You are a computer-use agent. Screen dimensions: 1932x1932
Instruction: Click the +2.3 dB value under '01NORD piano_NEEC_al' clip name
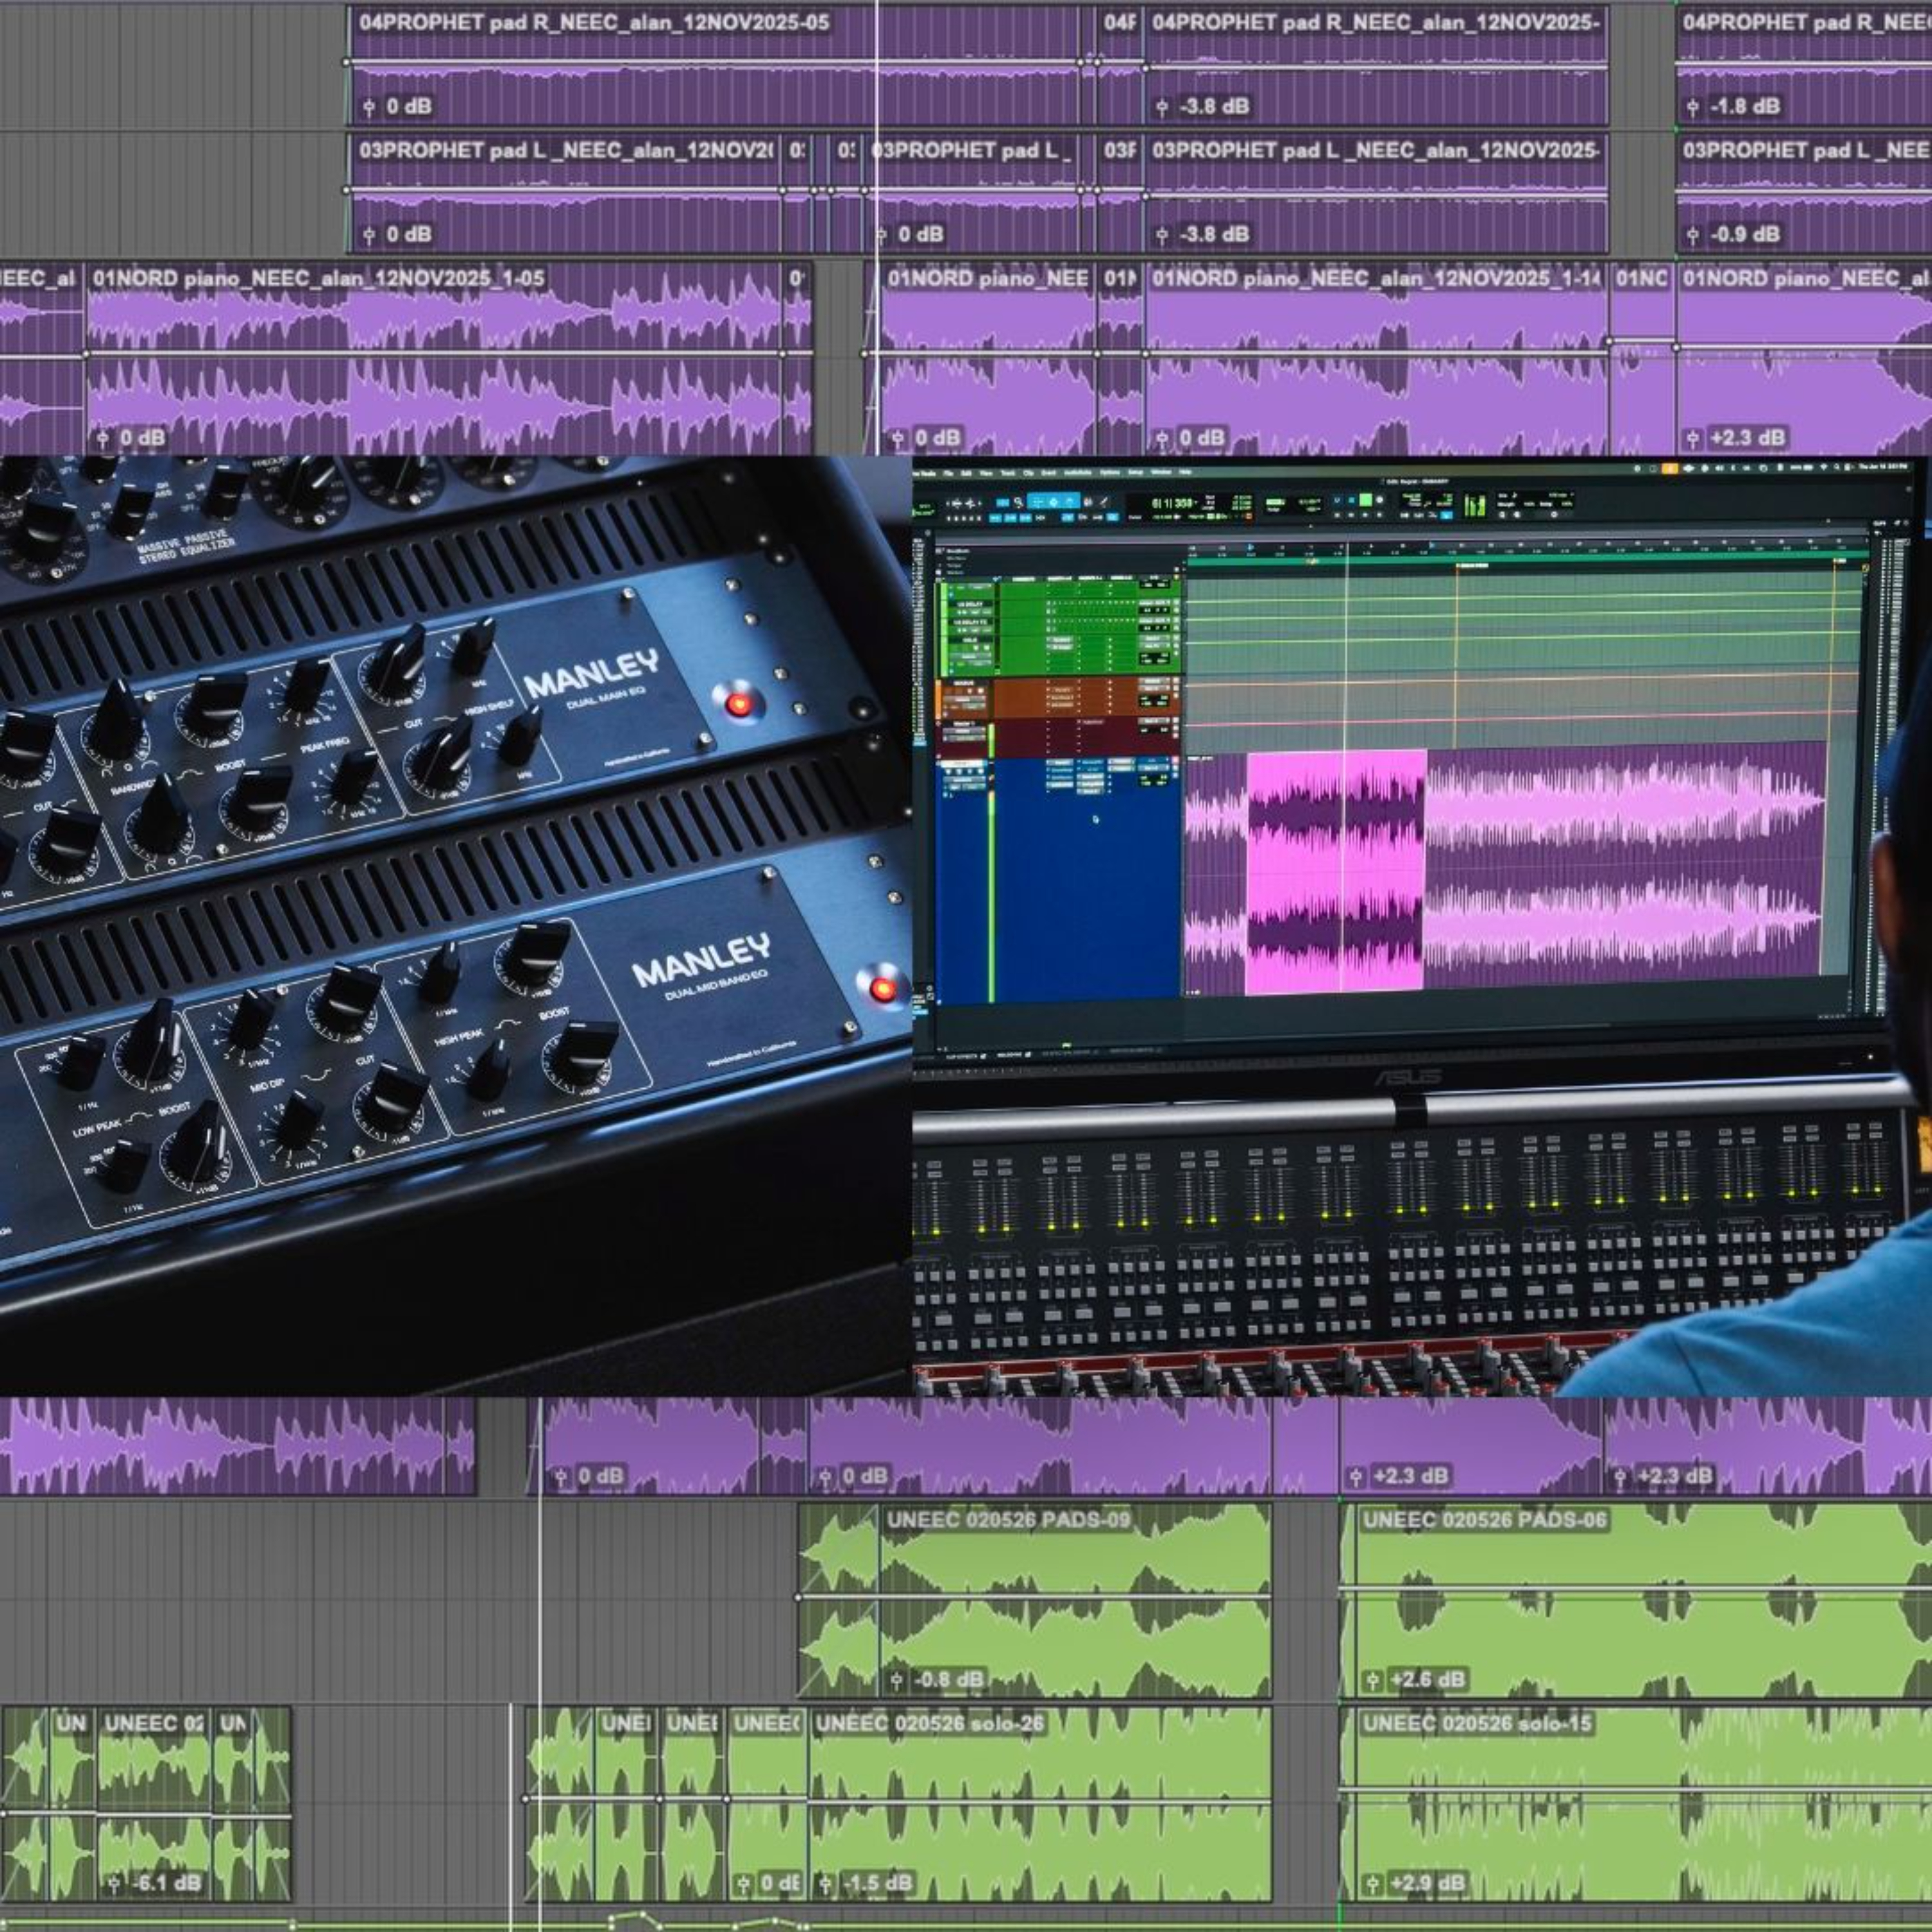coord(1746,438)
